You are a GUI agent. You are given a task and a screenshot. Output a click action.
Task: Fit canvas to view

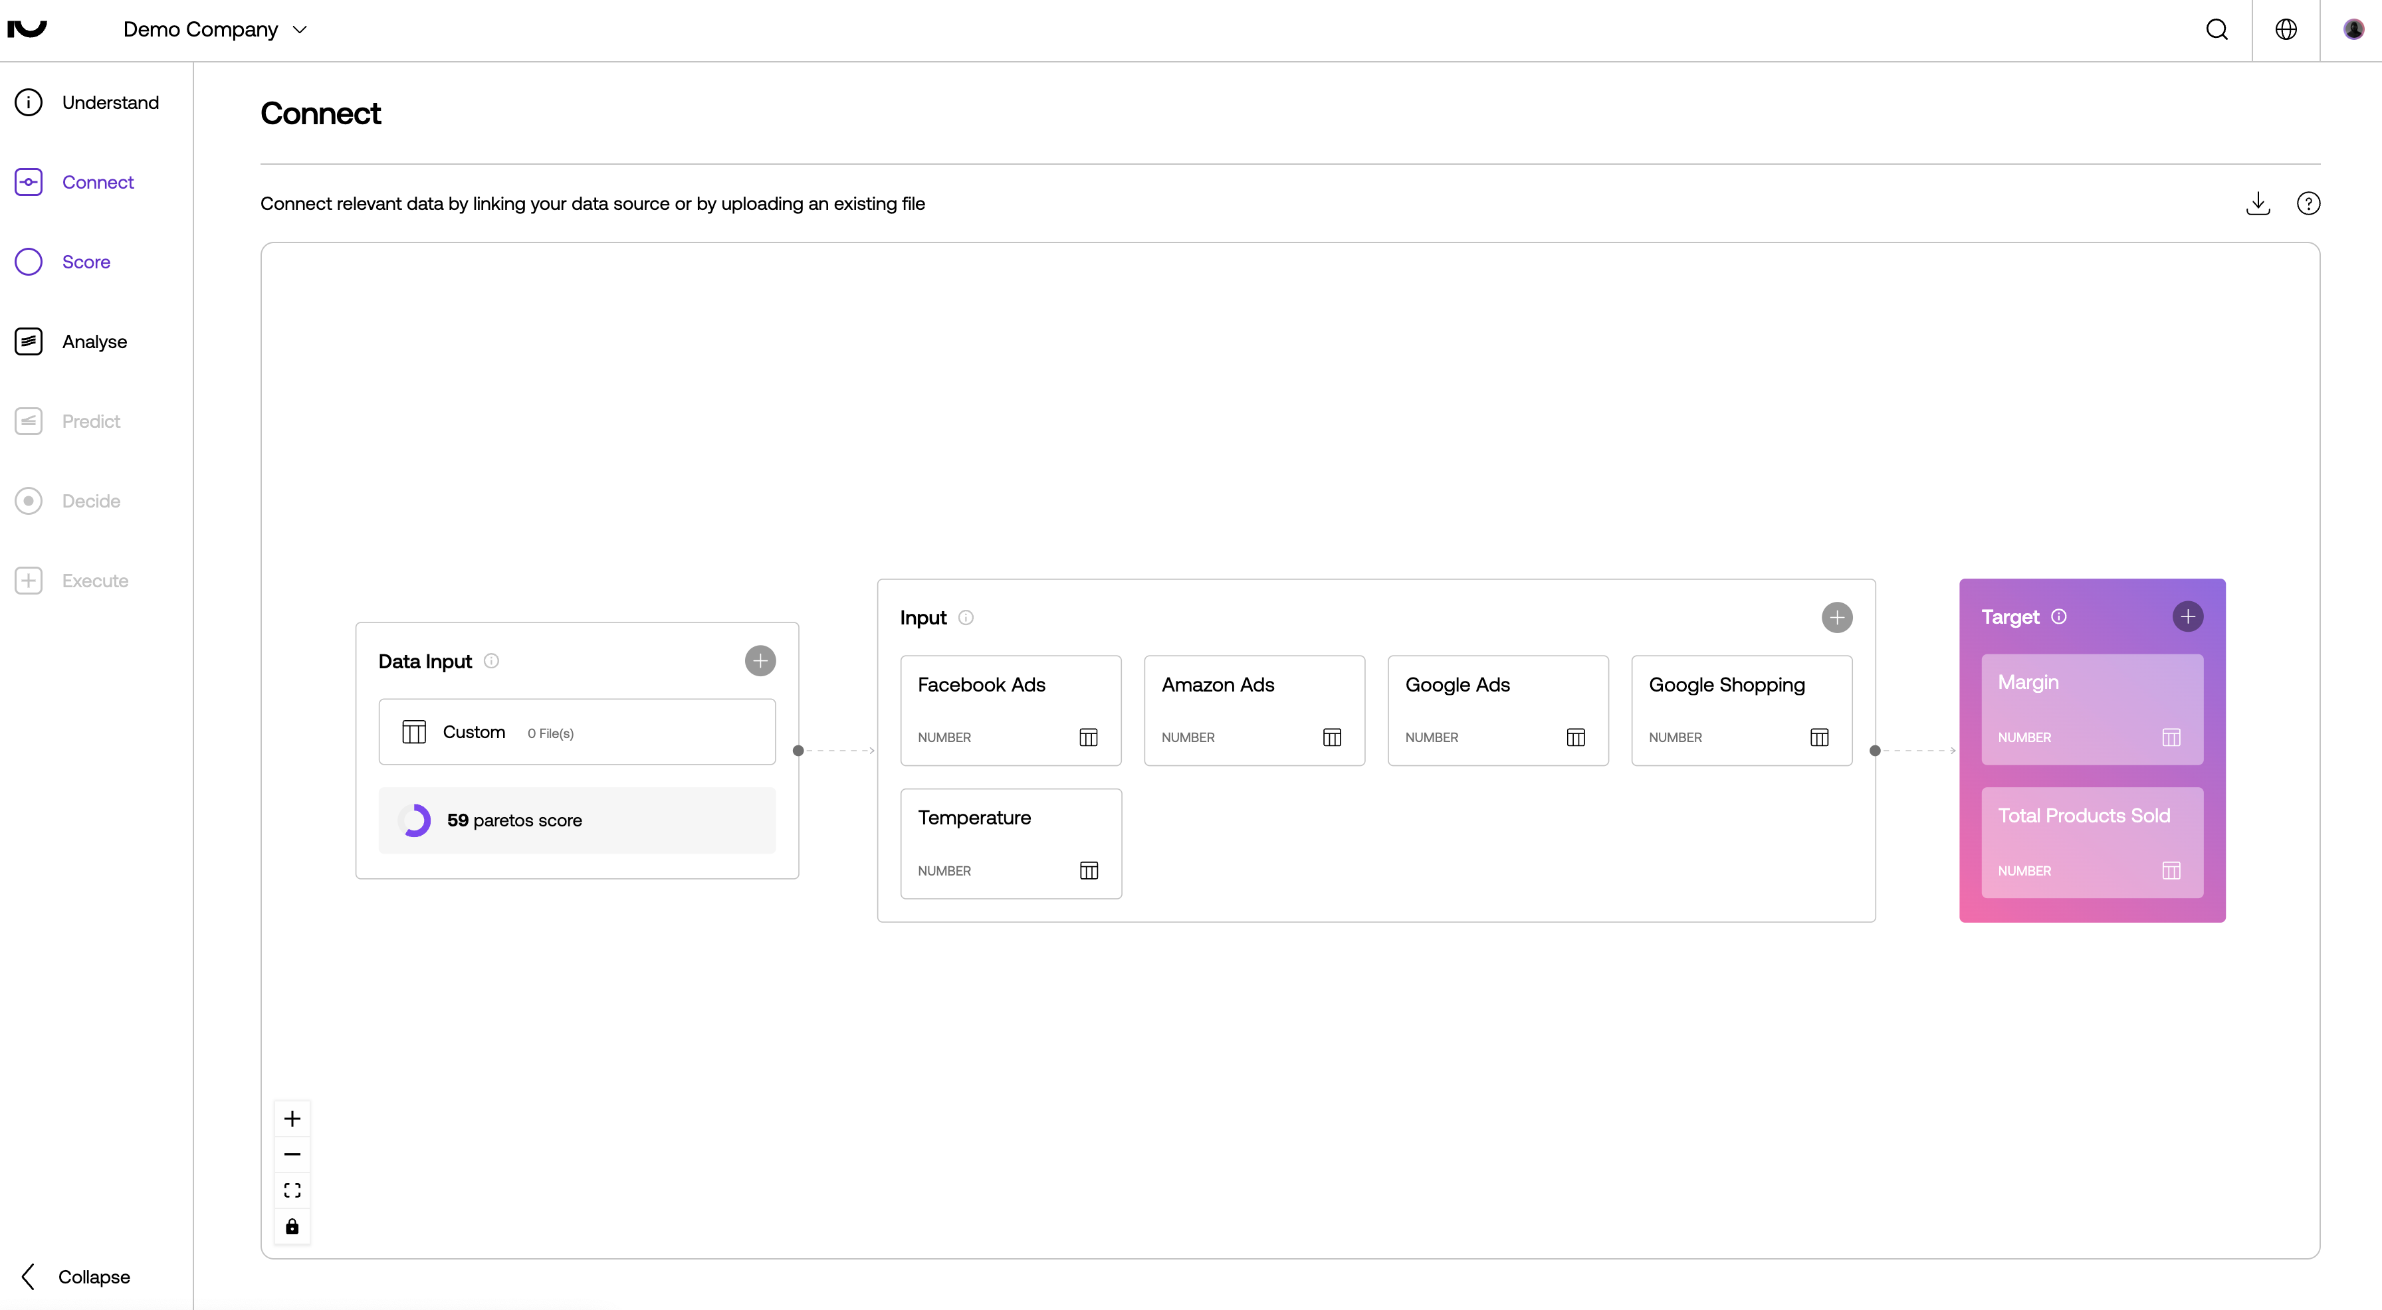coord(292,1190)
